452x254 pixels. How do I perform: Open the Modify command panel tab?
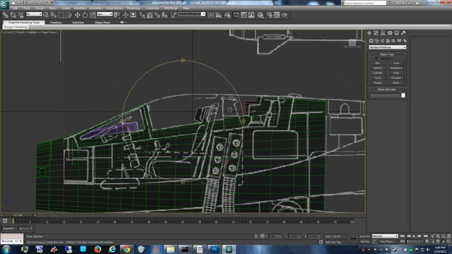(376, 33)
